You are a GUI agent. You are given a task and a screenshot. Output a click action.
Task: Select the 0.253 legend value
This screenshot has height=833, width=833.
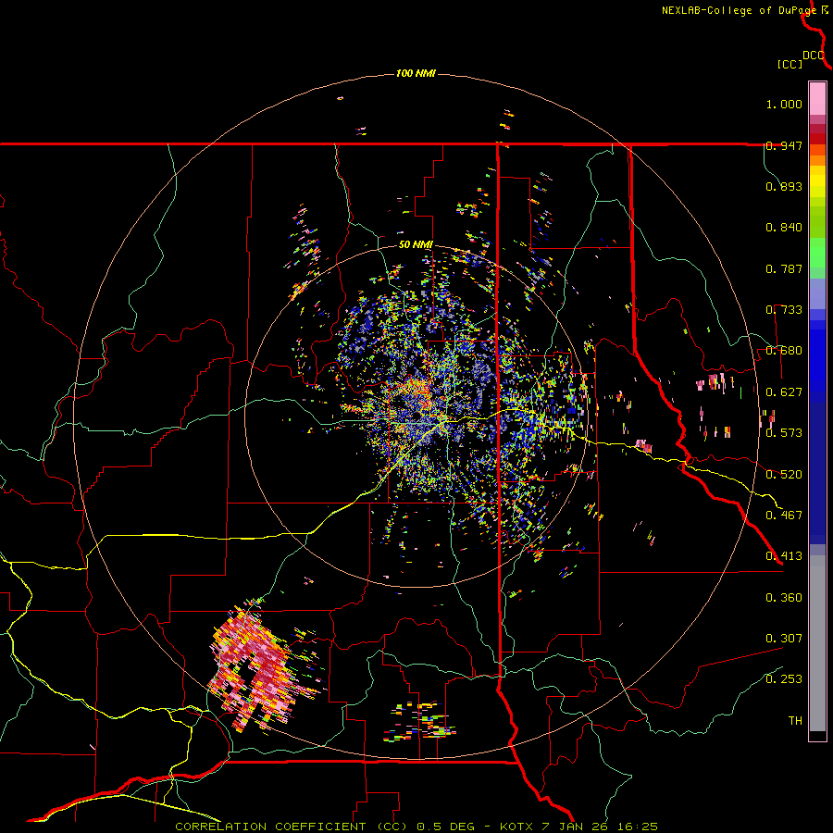coord(784,679)
